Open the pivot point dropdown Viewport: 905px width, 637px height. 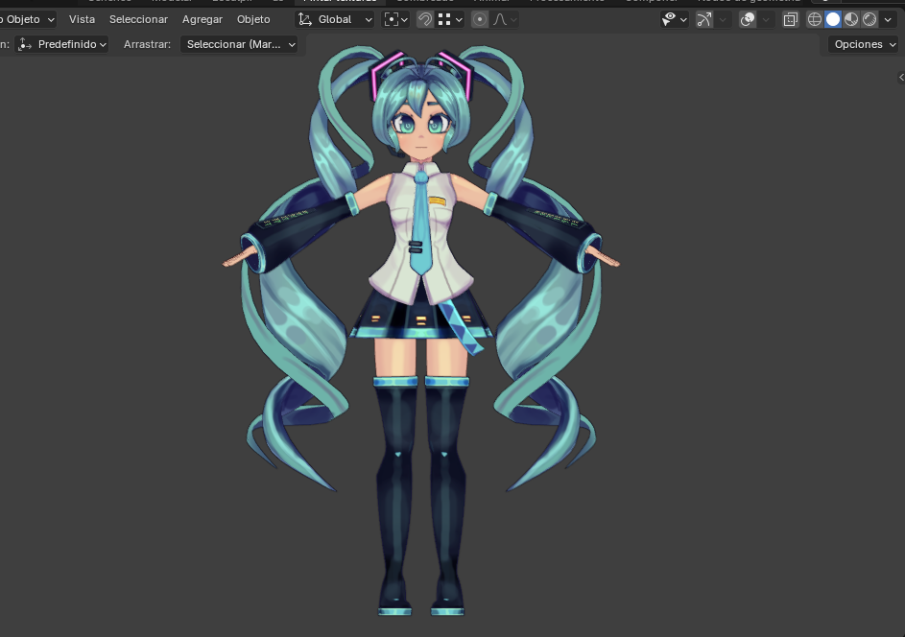click(396, 19)
